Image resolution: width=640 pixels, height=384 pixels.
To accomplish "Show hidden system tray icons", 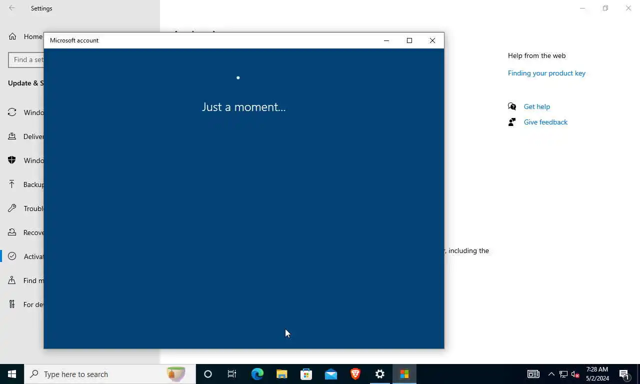I will tap(551, 374).
